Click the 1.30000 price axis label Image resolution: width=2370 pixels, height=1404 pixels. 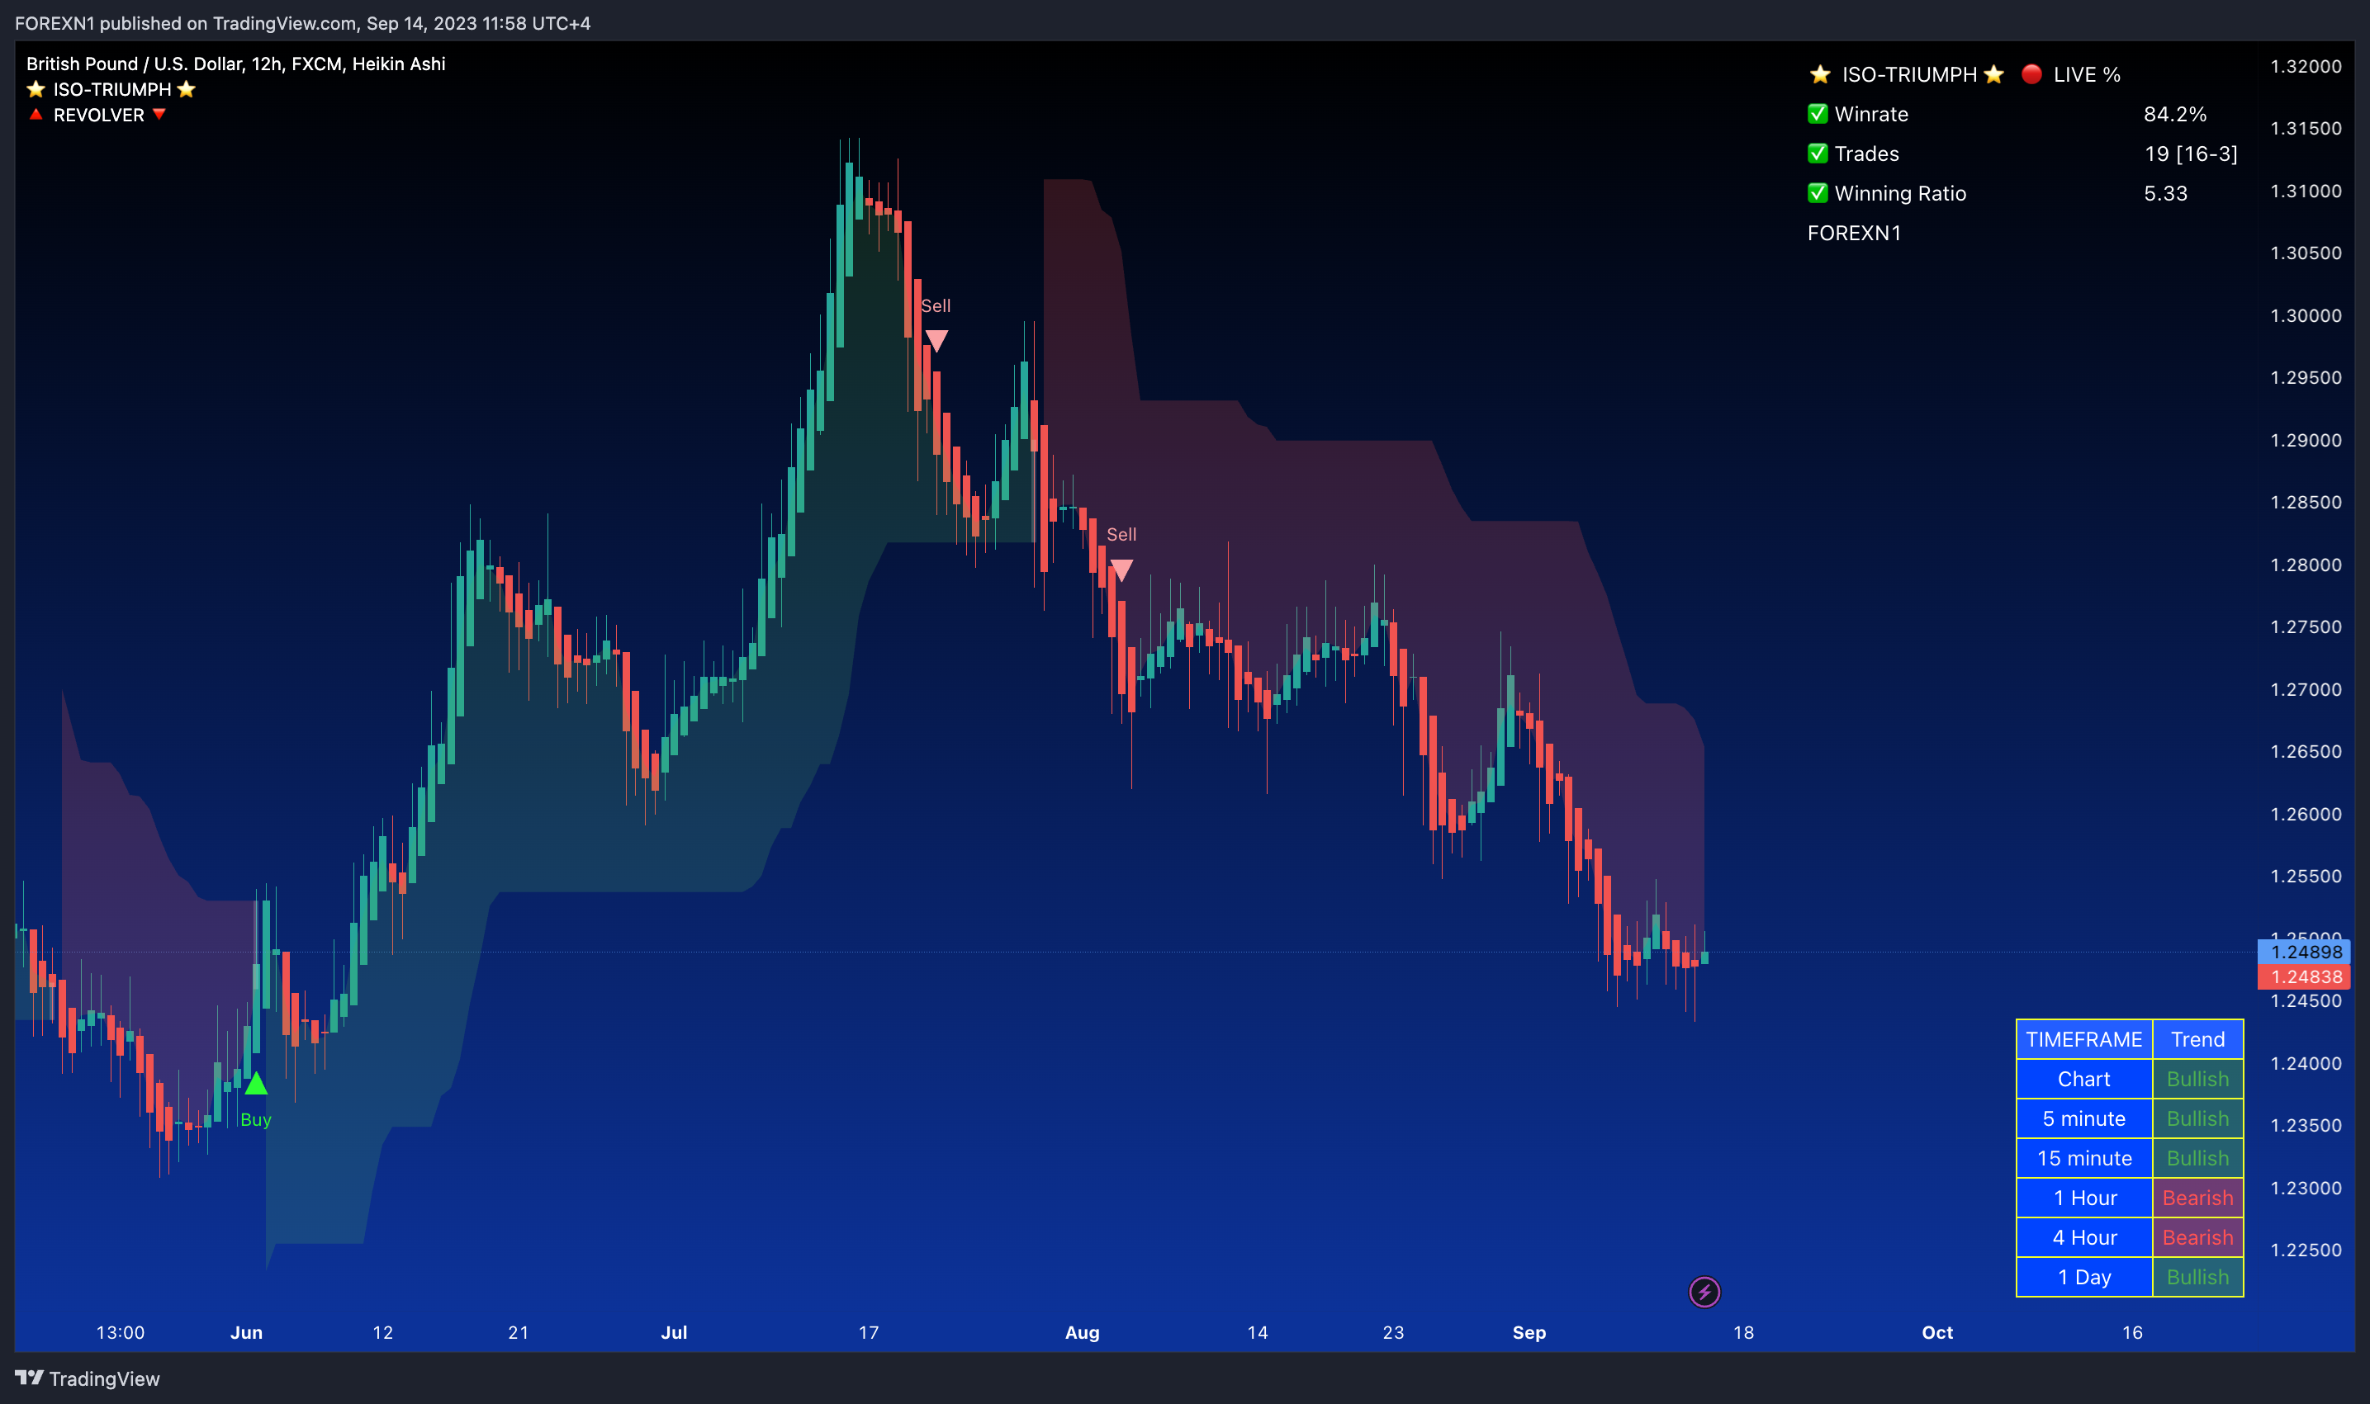[x=2306, y=315]
